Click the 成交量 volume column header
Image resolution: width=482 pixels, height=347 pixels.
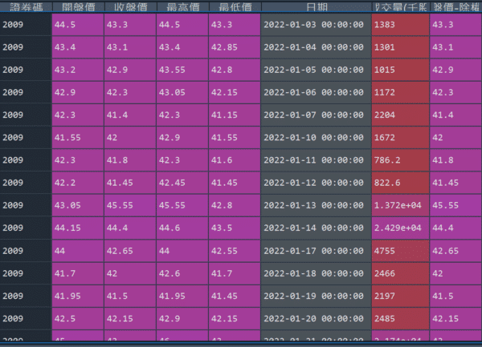click(399, 7)
